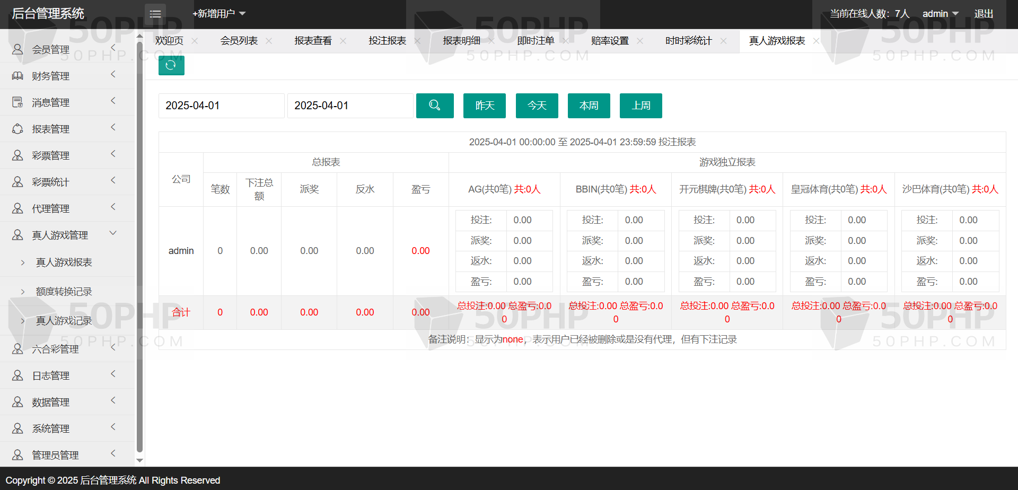1018x490 pixels.
Task: Click the 退出 logout link
Action: tap(983, 14)
